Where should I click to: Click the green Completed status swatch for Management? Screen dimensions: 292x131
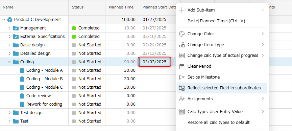tap(74, 28)
